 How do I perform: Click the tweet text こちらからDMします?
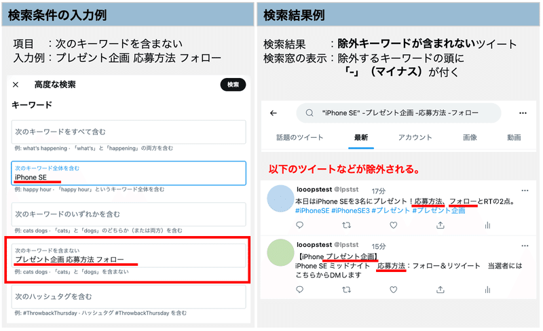point(329,275)
